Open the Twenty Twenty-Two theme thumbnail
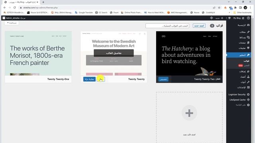This screenshot has width=255, height=143. pyautogui.click(x=189, y=53)
